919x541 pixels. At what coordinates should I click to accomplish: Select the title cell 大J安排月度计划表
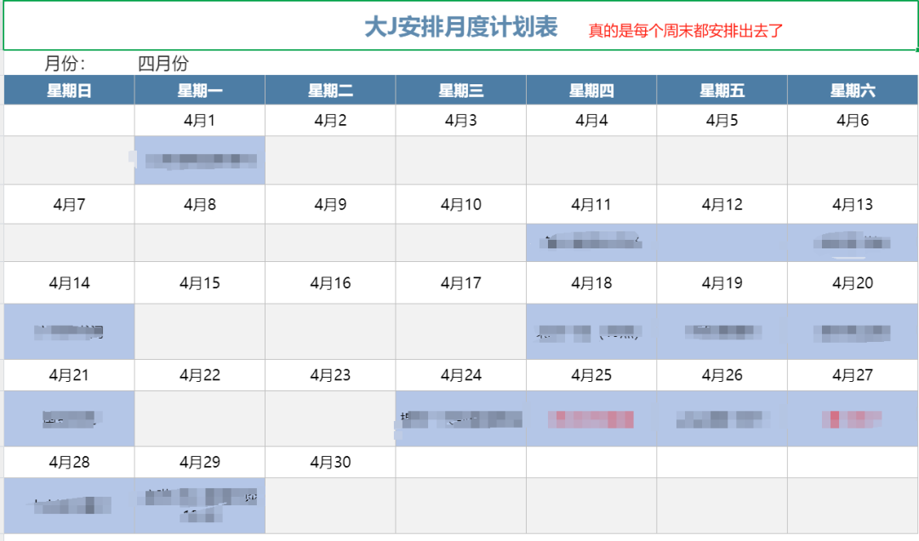(x=460, y=26)
